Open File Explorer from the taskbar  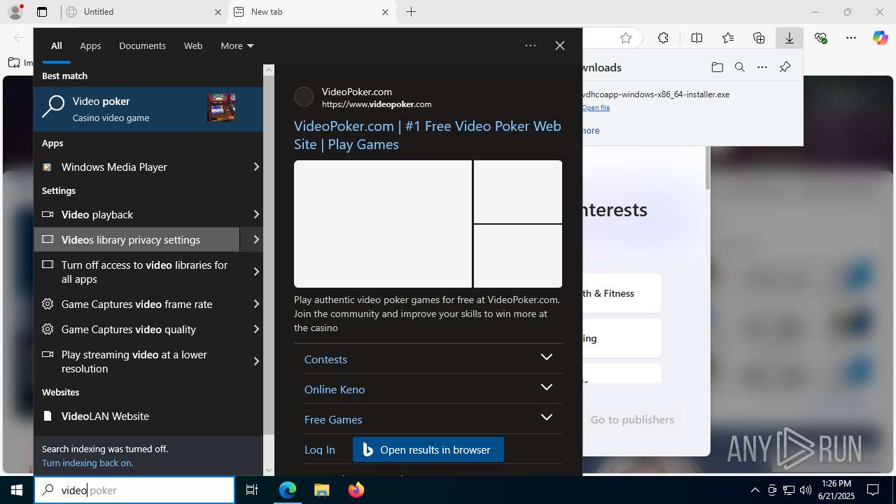[x=321, y=490]
